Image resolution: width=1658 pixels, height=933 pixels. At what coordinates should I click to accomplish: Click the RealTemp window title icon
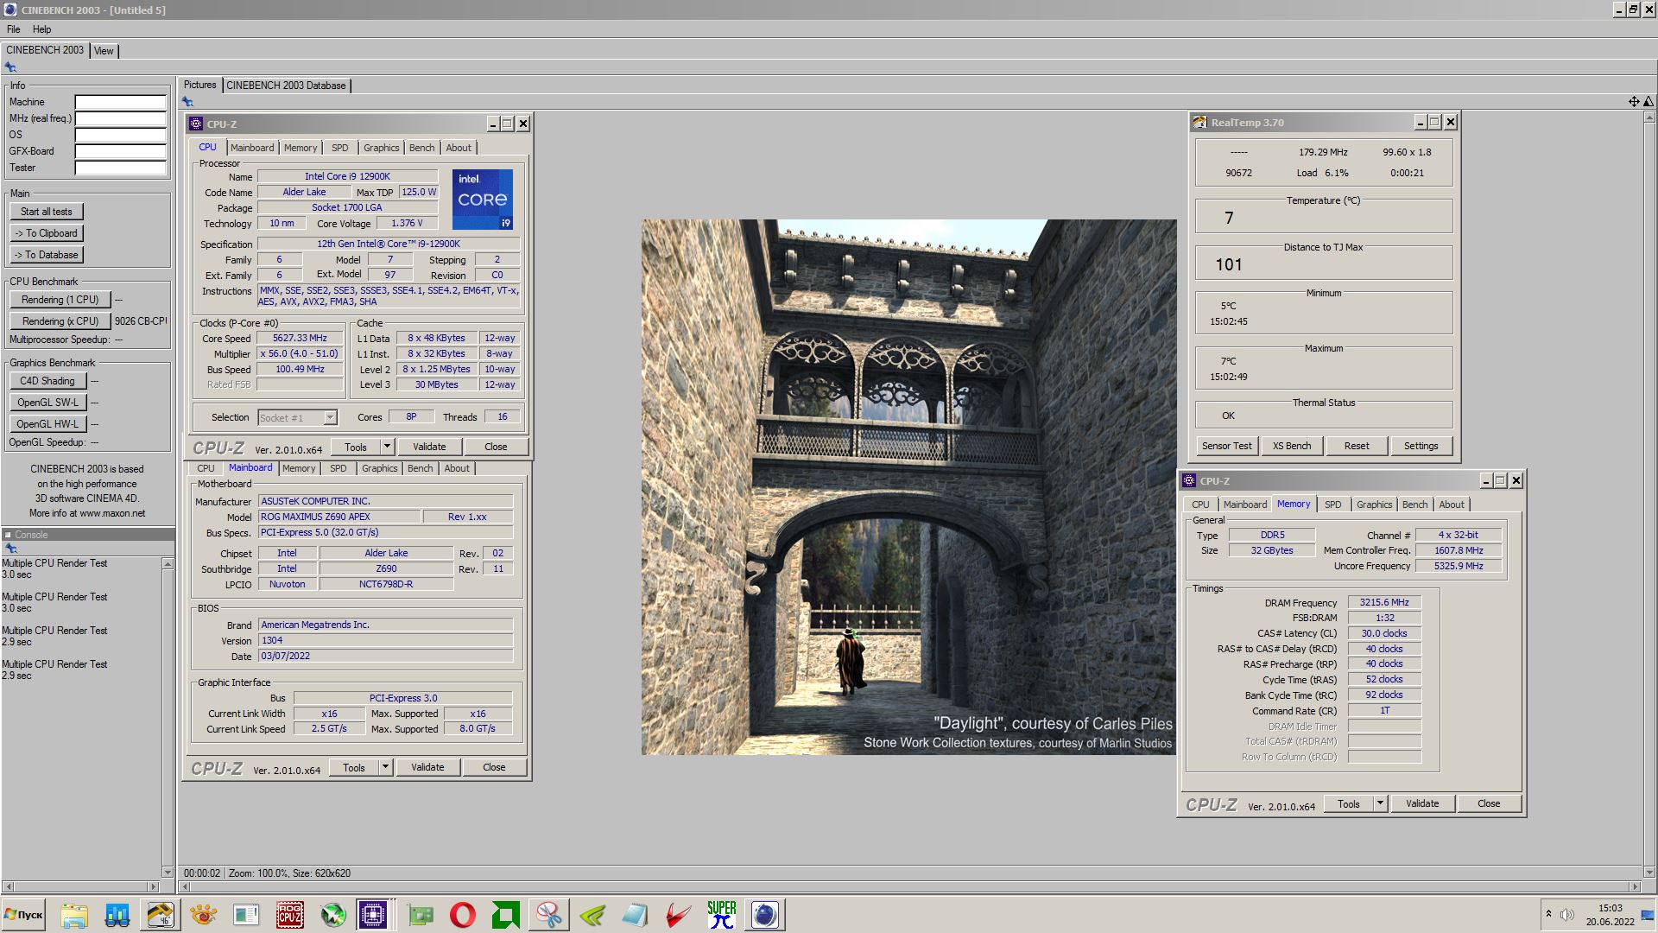(1199, 123)
